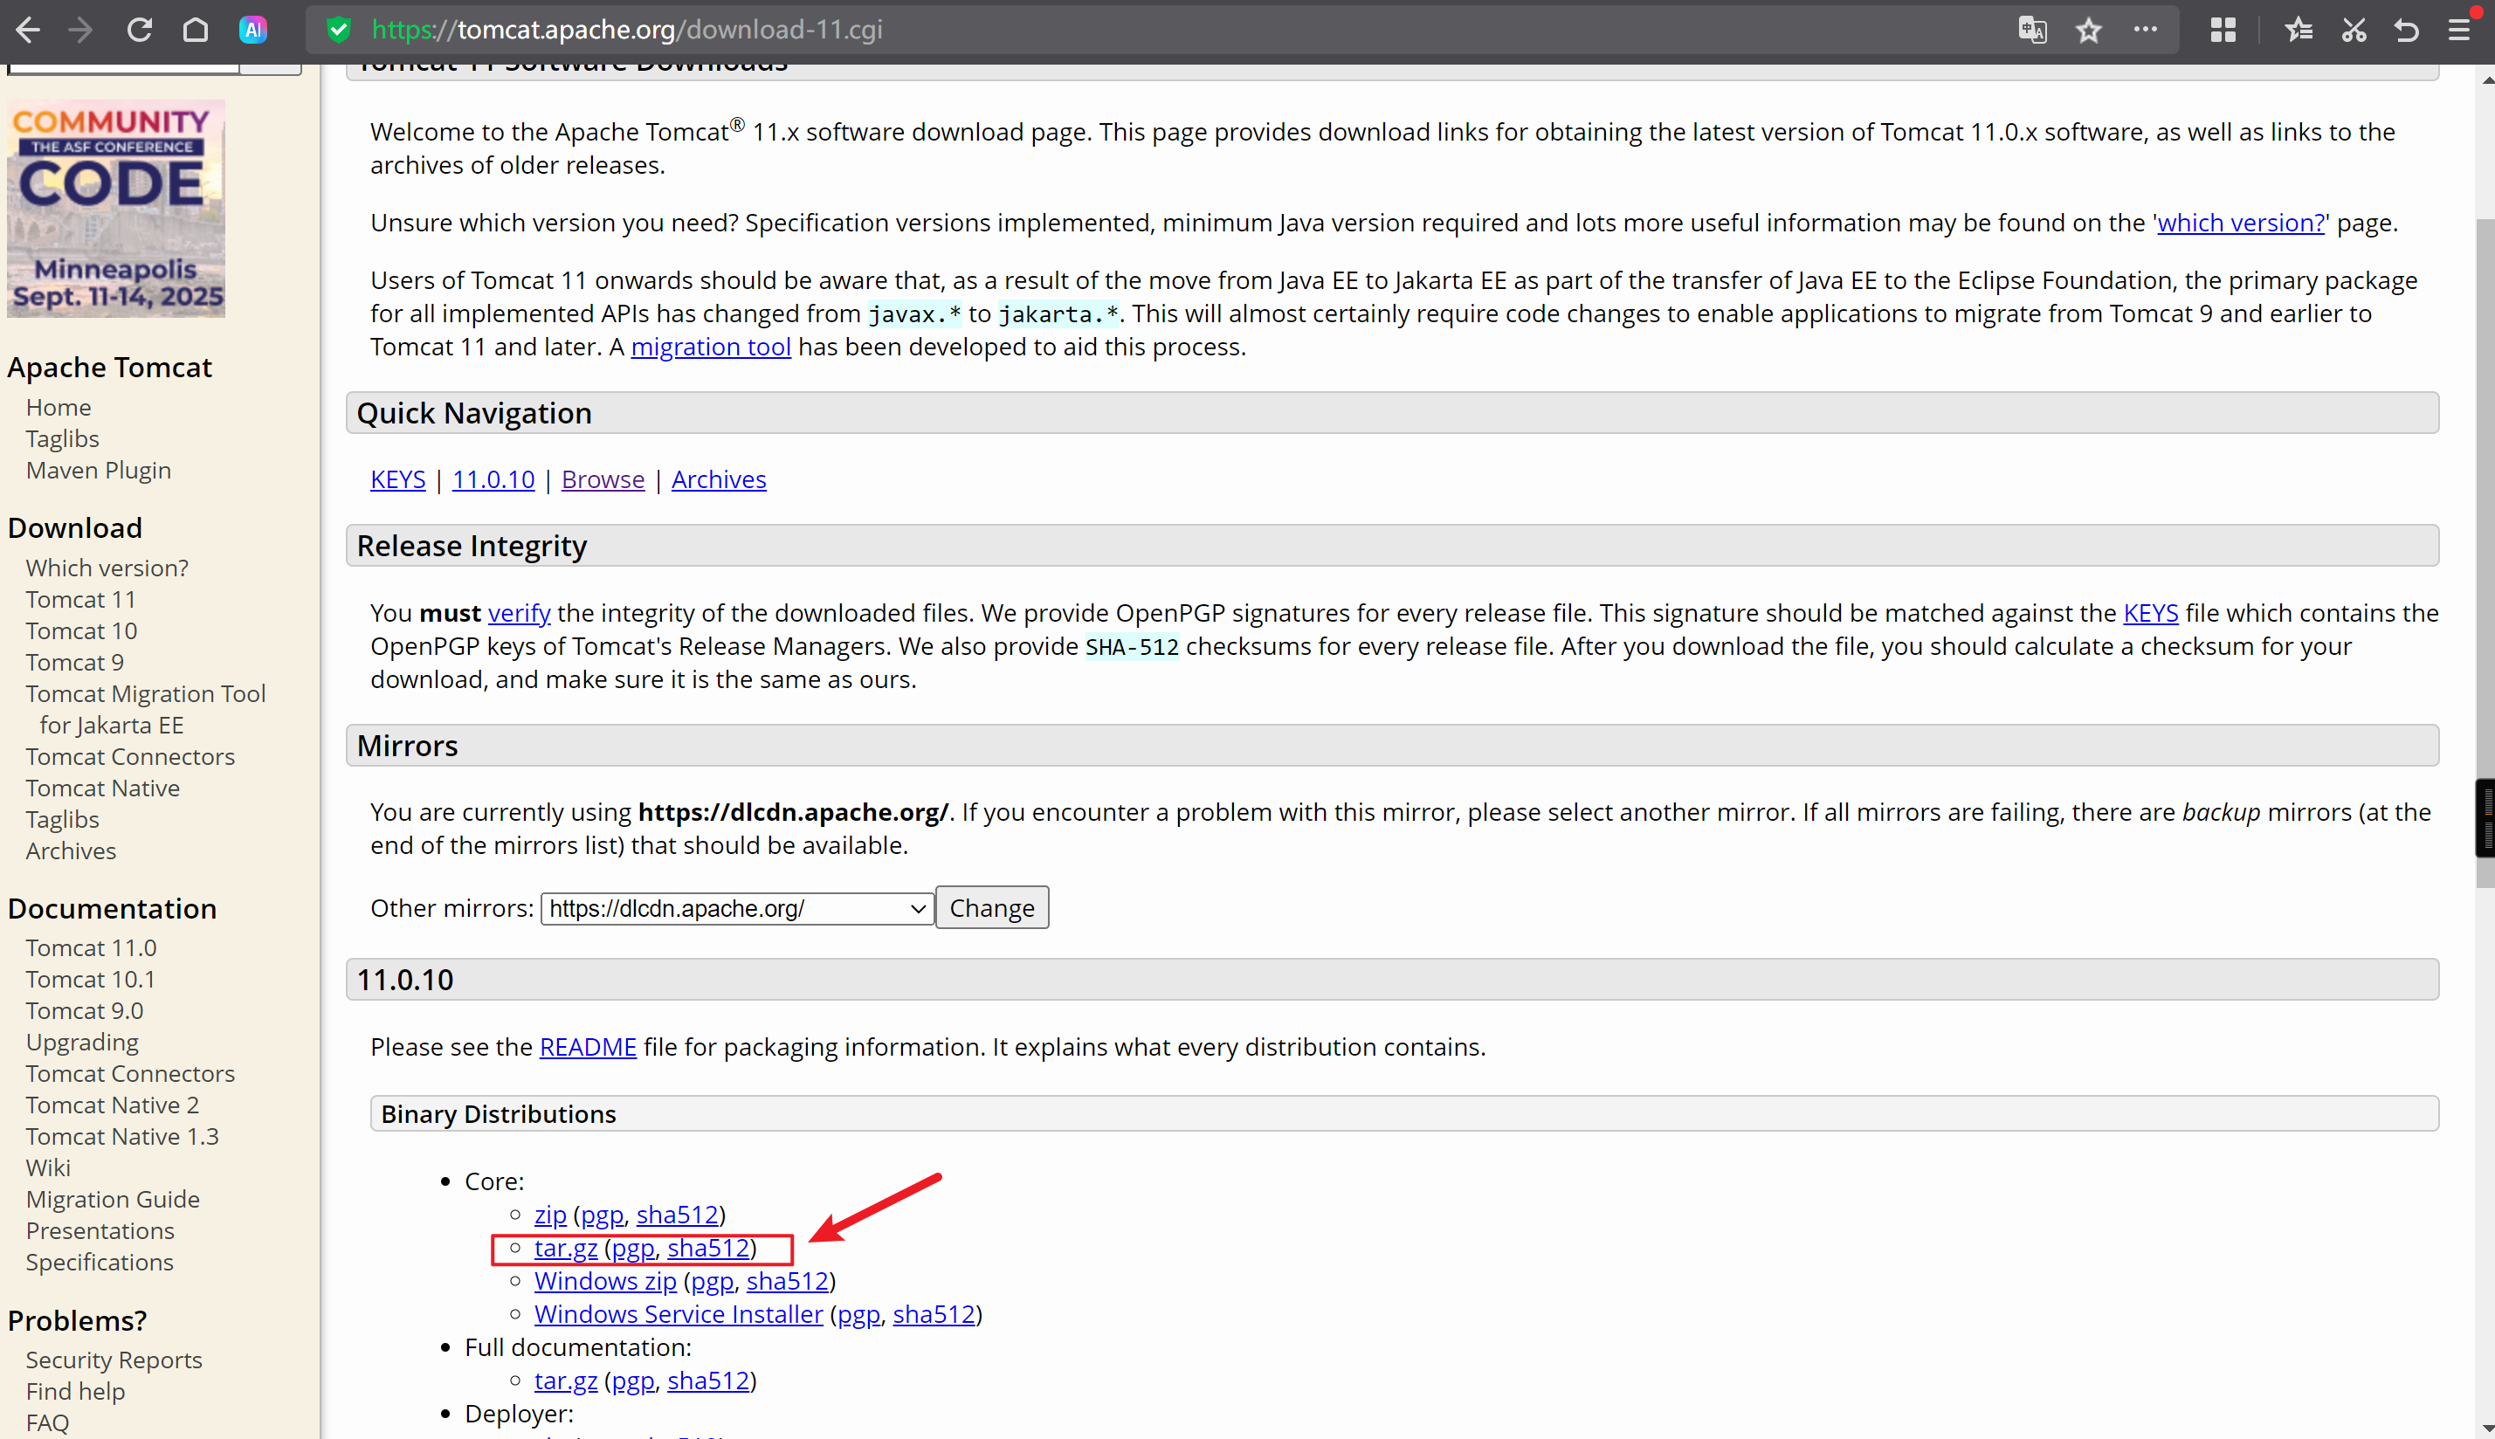Image resolution: width=2495 pixels, height=1439 pixels.
Task: Click the scissors screenshot tool icon
Action: click(2354, 30)
